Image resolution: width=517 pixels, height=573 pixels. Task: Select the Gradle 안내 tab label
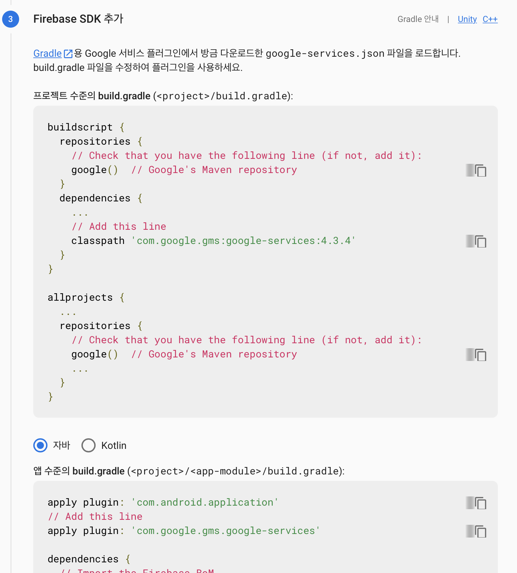418,19
